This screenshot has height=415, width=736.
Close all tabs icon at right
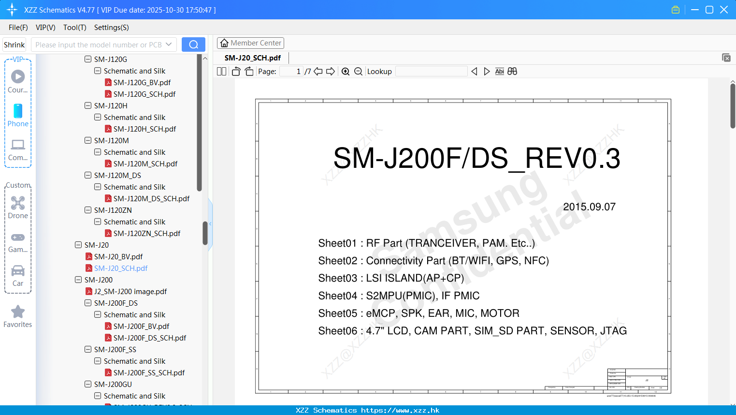tap(726, 58)
